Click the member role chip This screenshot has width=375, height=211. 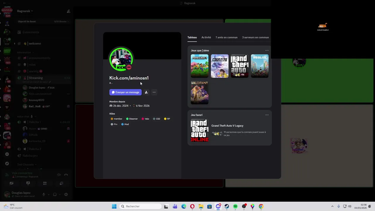tap(116, 119)
